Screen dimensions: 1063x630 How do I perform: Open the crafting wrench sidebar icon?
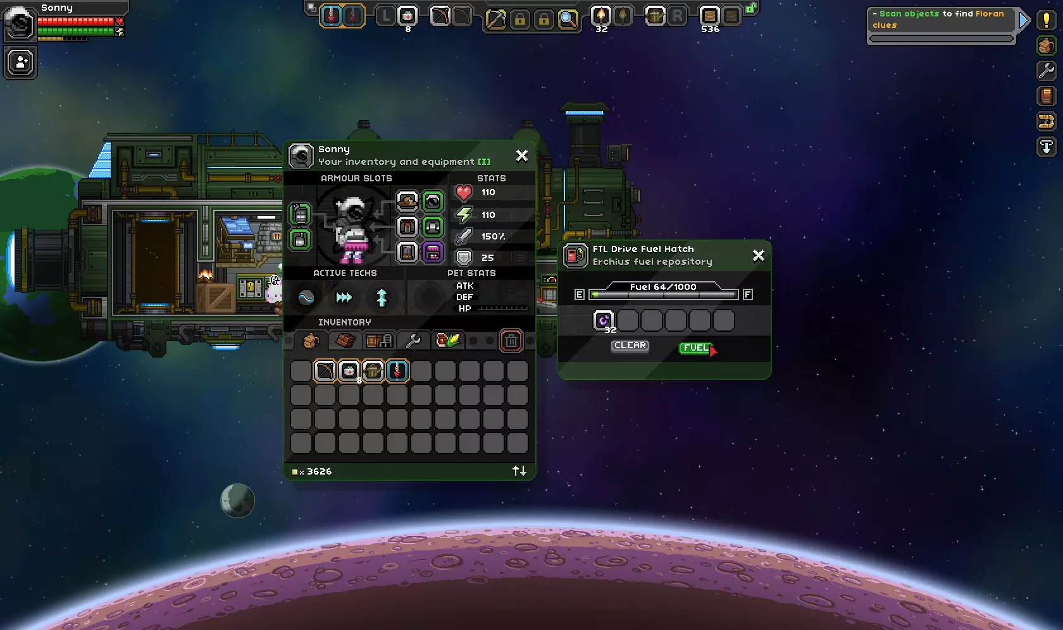click(x=1047, y=71)
